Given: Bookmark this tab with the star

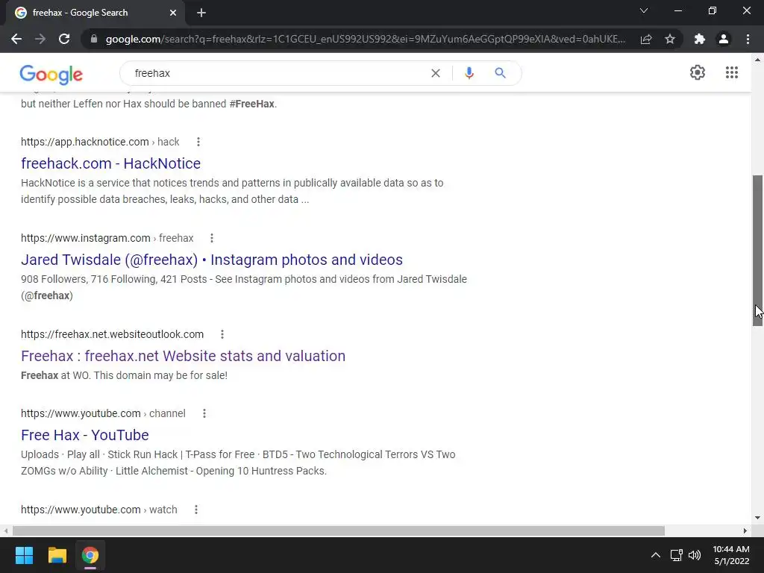Looking at the screenshot, I should [x=670, y=39].
